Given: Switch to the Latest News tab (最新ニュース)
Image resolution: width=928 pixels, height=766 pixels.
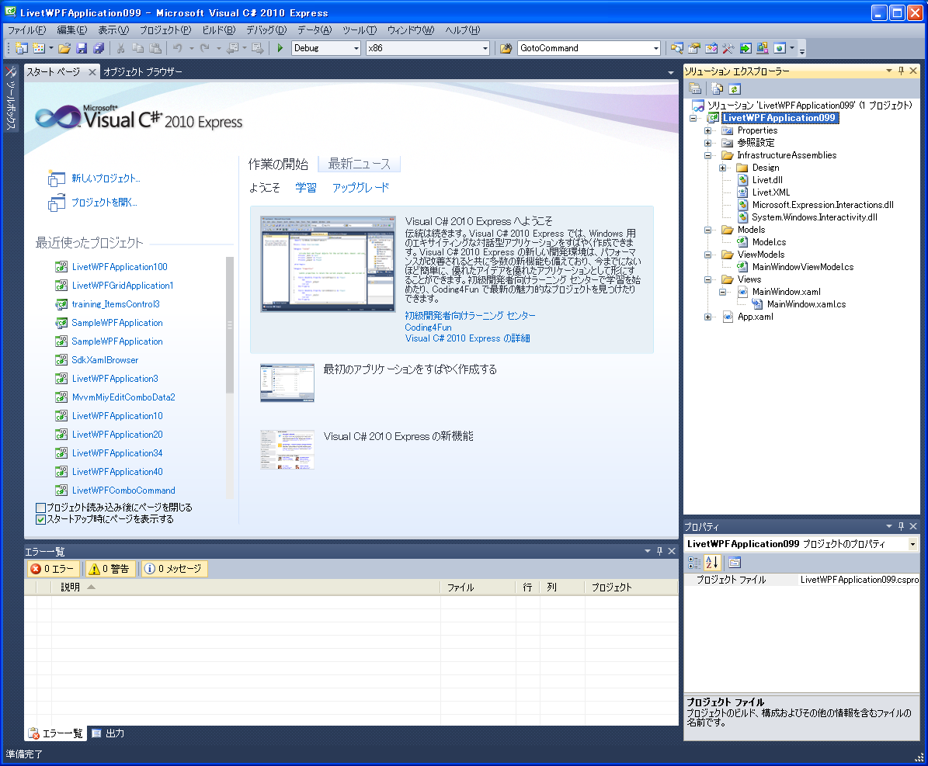Looking at the screenshot, I should tap(360, 164).
